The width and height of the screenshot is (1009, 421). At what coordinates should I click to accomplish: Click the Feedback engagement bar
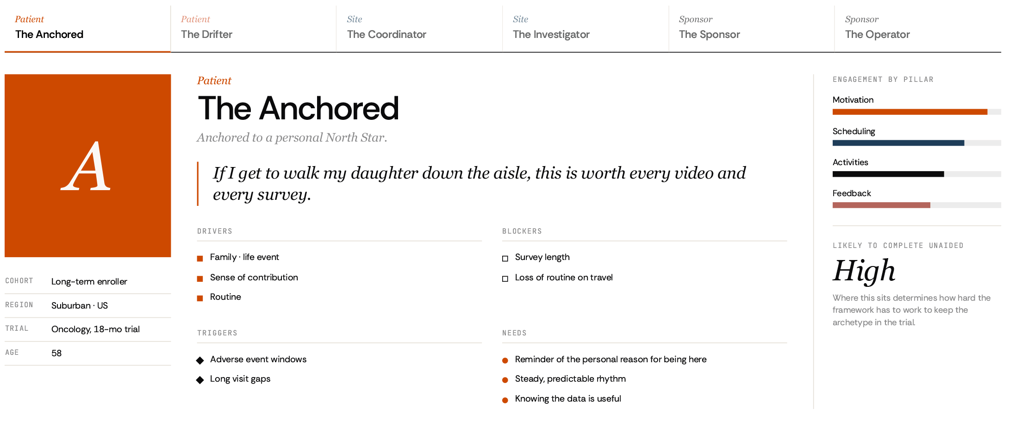[x=916, y=205]
